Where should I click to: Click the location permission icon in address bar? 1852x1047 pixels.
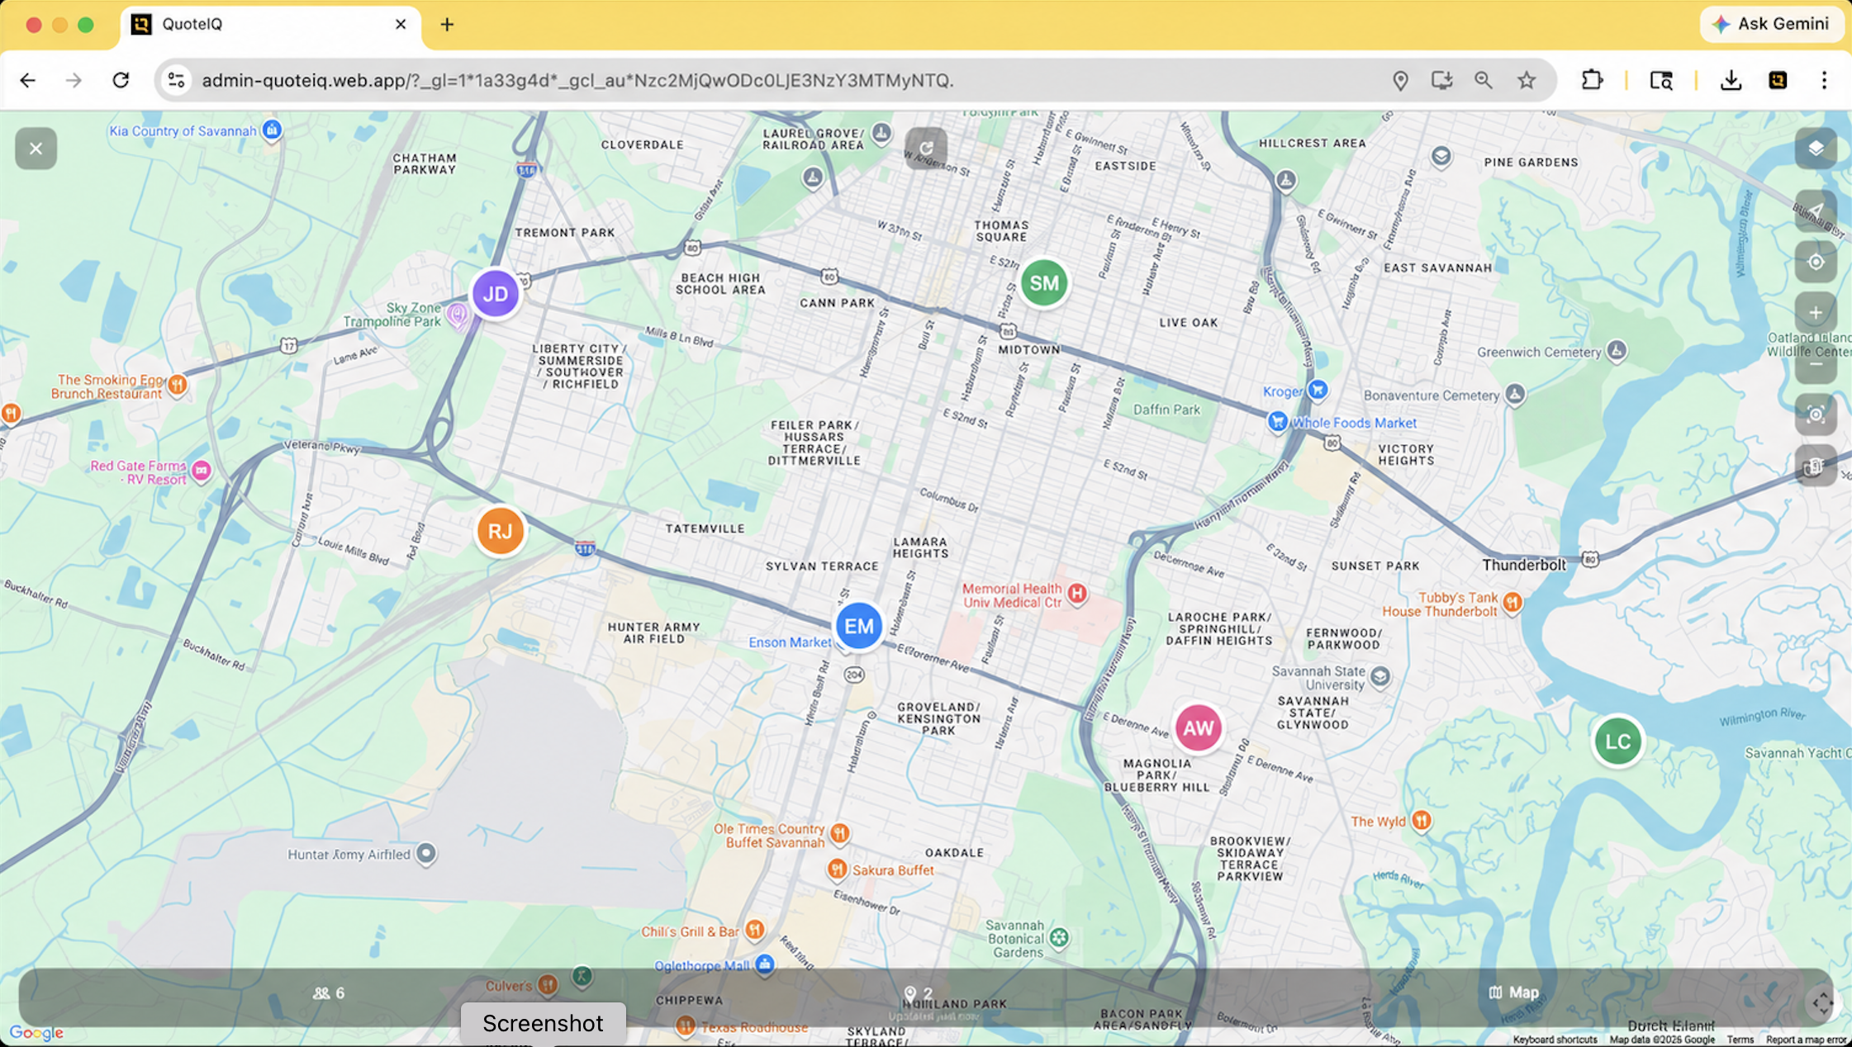point(1400,80)
